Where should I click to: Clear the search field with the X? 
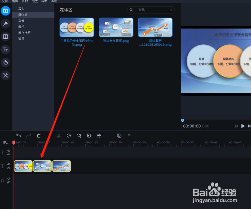171,10
